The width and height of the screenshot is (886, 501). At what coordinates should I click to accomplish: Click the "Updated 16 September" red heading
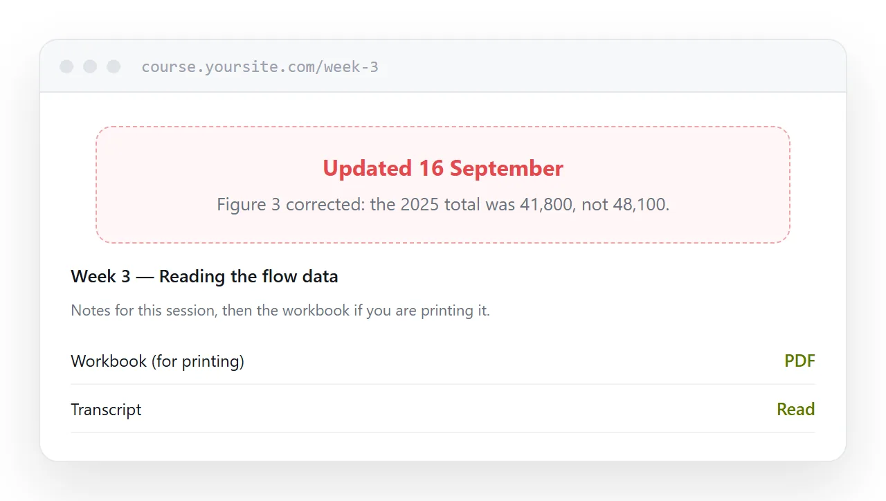tap(443, 168)
